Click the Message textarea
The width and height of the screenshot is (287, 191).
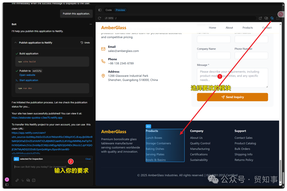[233, 78]
